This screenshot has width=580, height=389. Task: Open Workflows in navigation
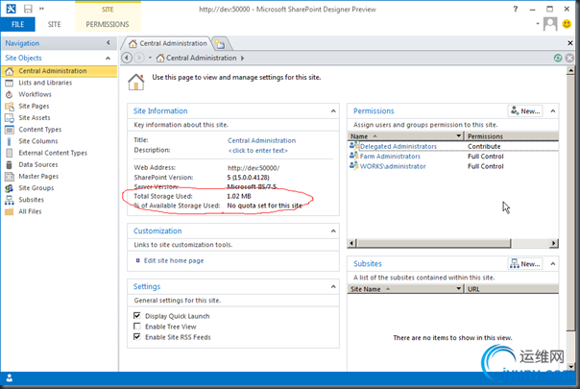coord(35,94)
